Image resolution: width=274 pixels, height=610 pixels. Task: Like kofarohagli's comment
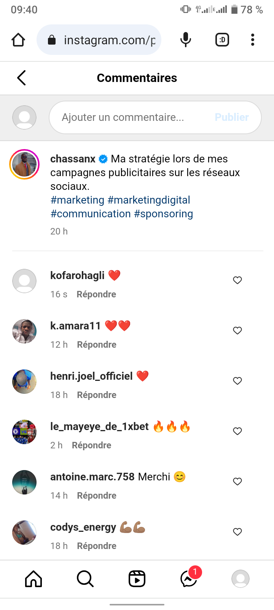[237, 280]
